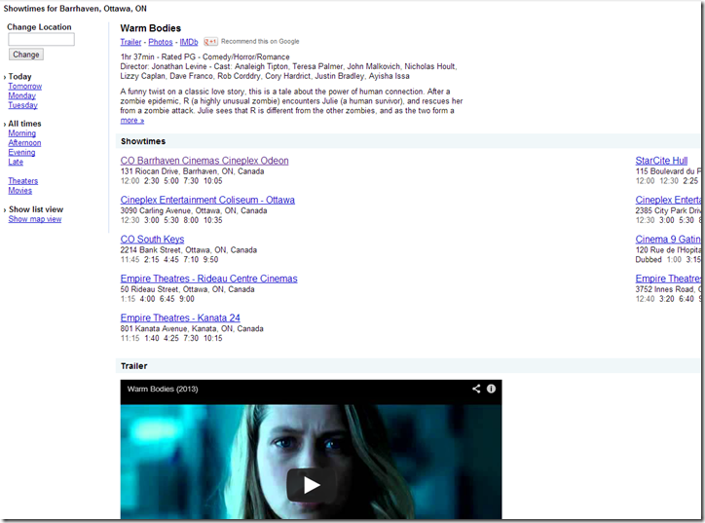The height and width of the screenshot is (523, 705).
Task: Click the 801 Kanata Avenue address text
Action: click(x=192, y=329)
